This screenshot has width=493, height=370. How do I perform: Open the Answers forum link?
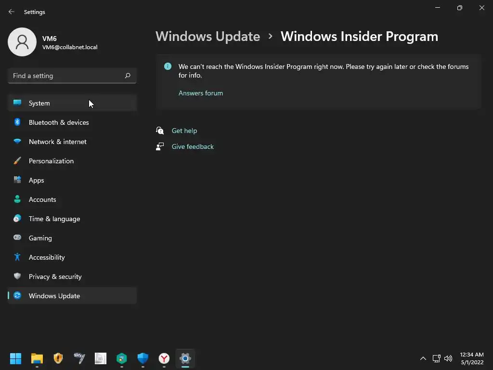(x=201, y=93)
